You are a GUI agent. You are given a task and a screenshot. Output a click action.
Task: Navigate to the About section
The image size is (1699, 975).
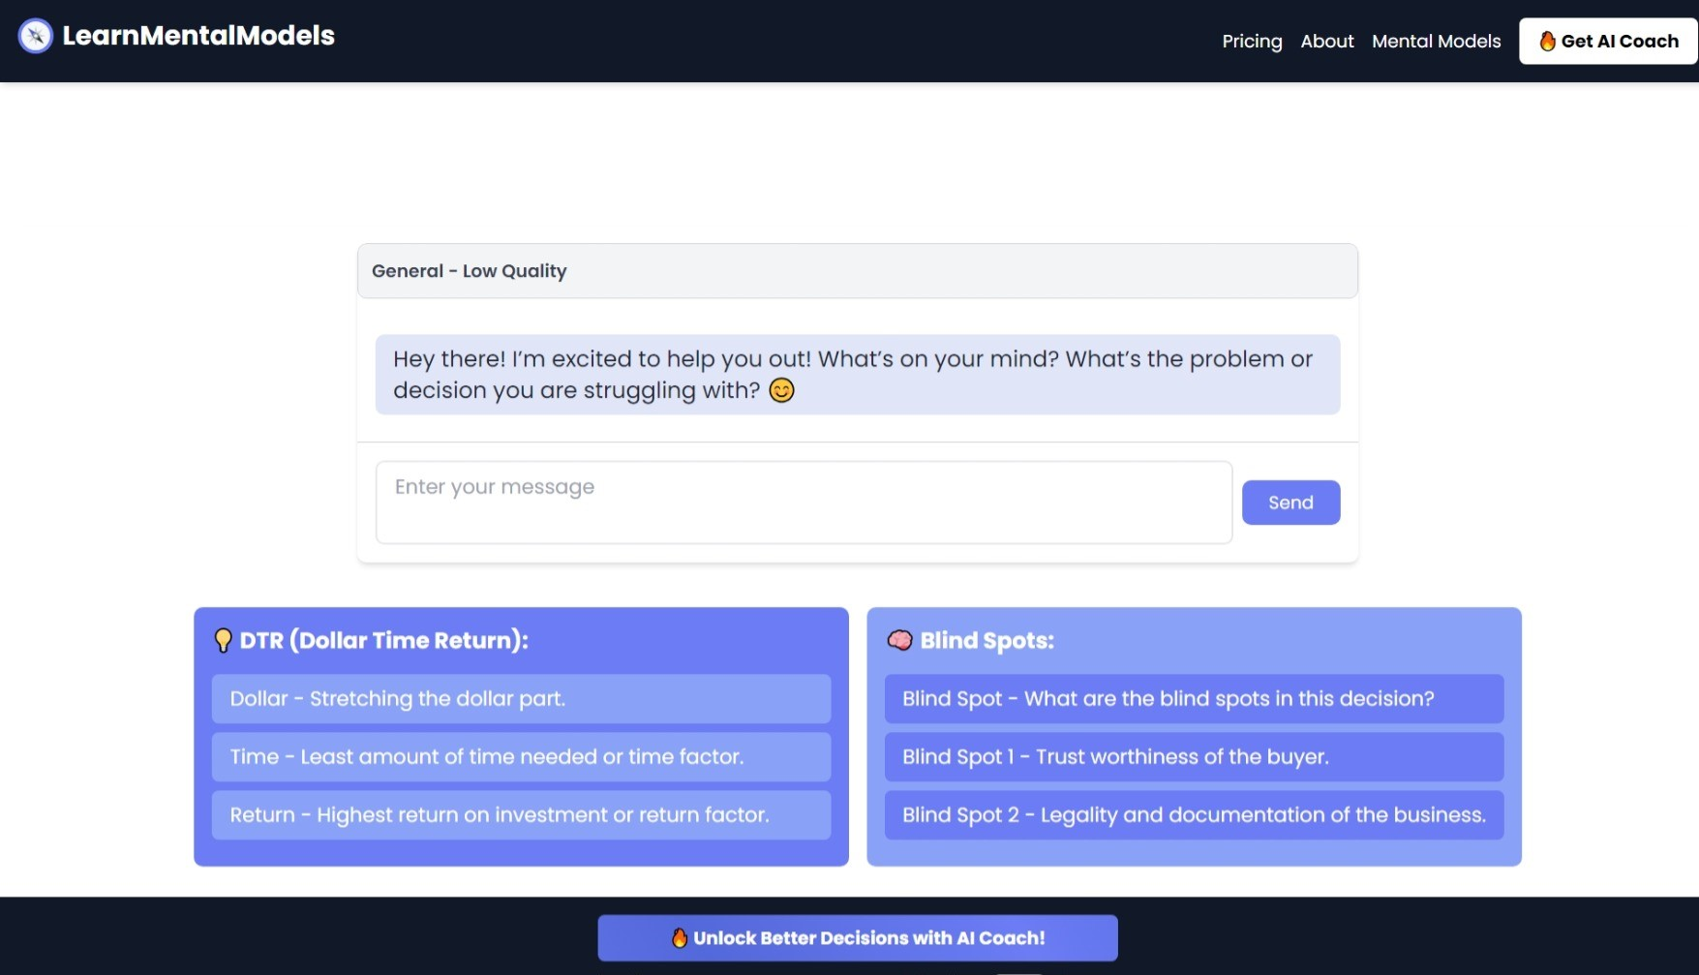click(1326, 41)
